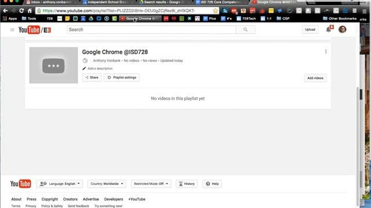Open the account avatar menu
The height and width of the screenshot is (208, 371).
point(343,29)
